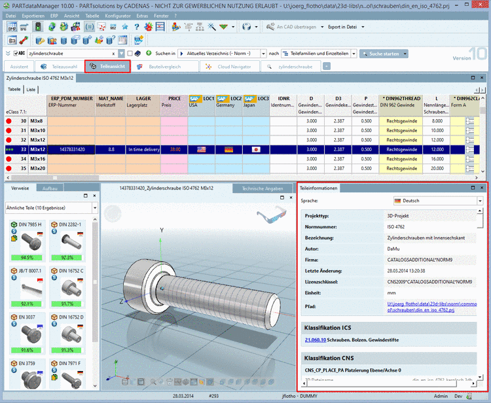Click the Japan flag in row 33
Viewport: 491px width, 403px height.
click(x=256, y=149)
